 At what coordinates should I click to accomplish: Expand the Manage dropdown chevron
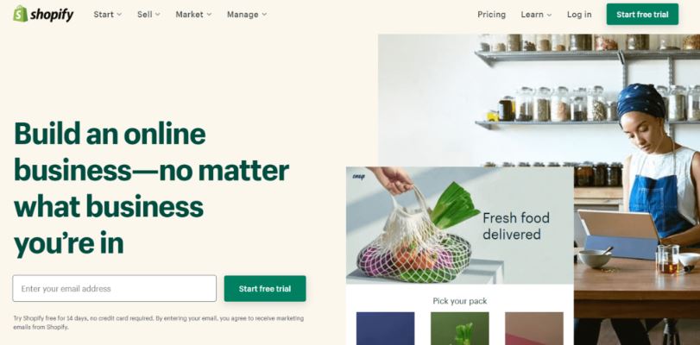tap(264, 15)
